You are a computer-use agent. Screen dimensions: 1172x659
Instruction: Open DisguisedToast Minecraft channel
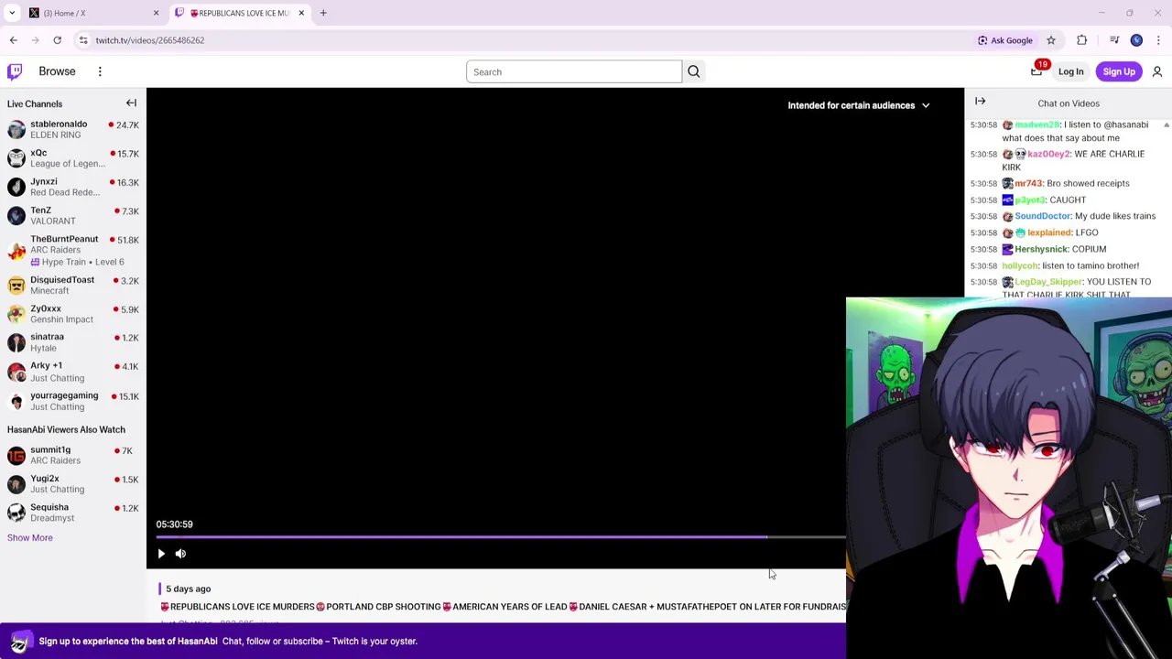73,285
